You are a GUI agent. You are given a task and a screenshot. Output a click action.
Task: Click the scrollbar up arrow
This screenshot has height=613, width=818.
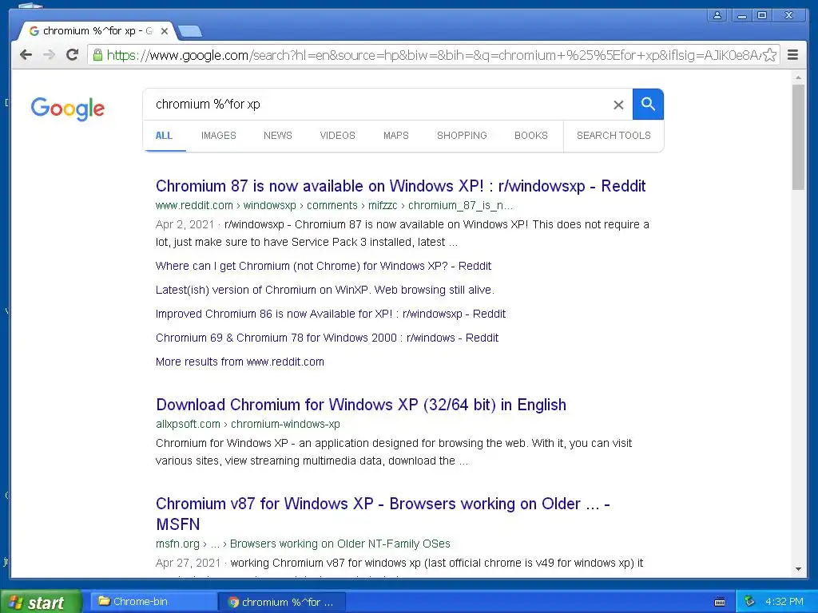click(798, 77)
